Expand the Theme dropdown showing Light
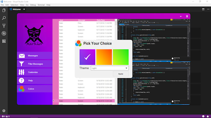This screenshot has height=118, width=211. pyautogui.click(x=110, y=68)
